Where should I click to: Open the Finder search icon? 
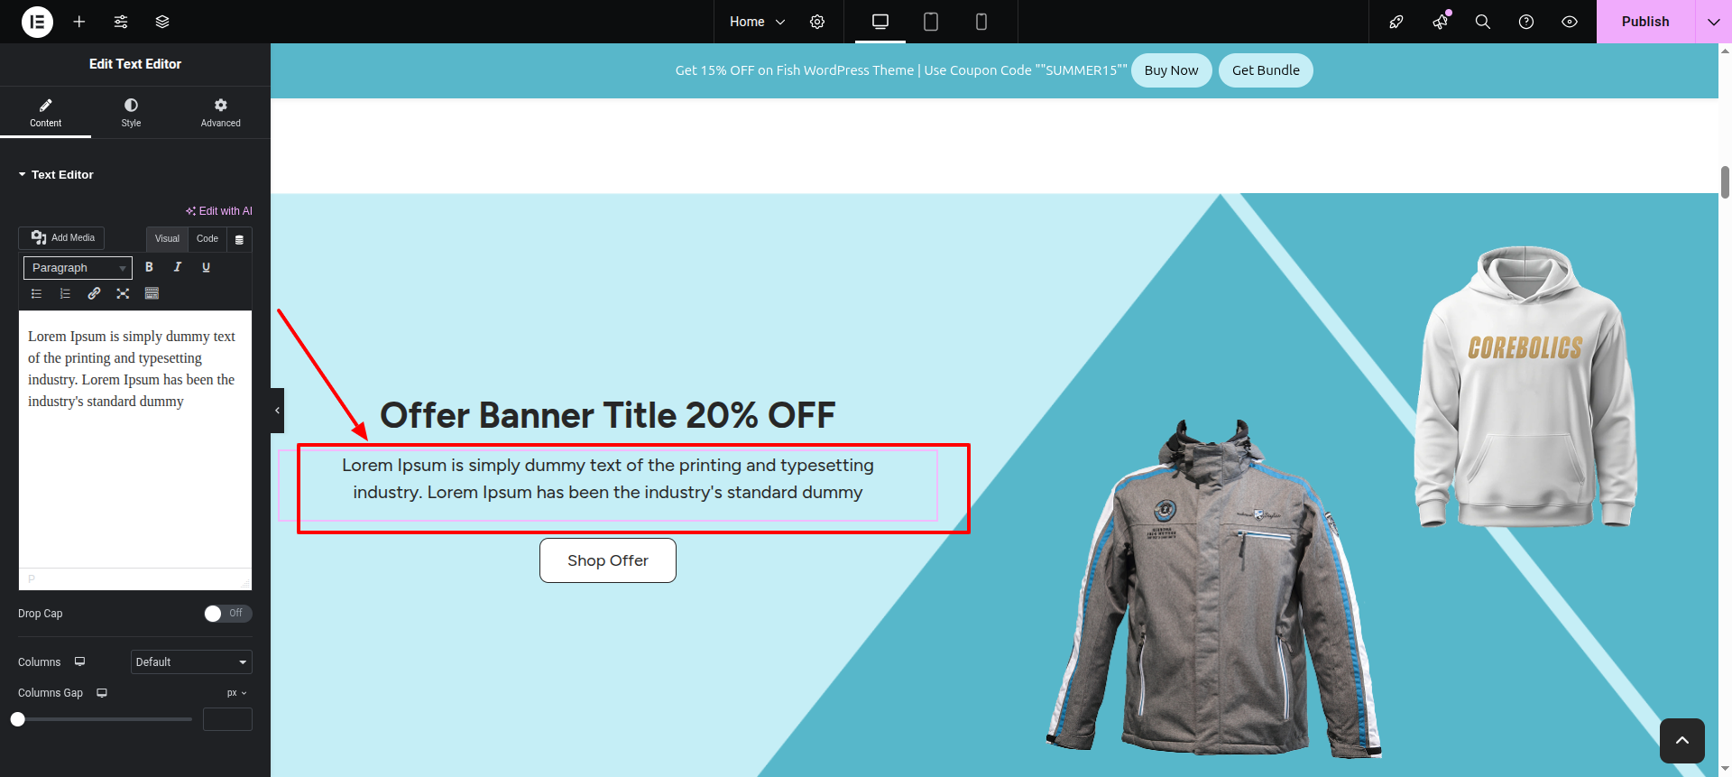click(x=1482, y=22)
